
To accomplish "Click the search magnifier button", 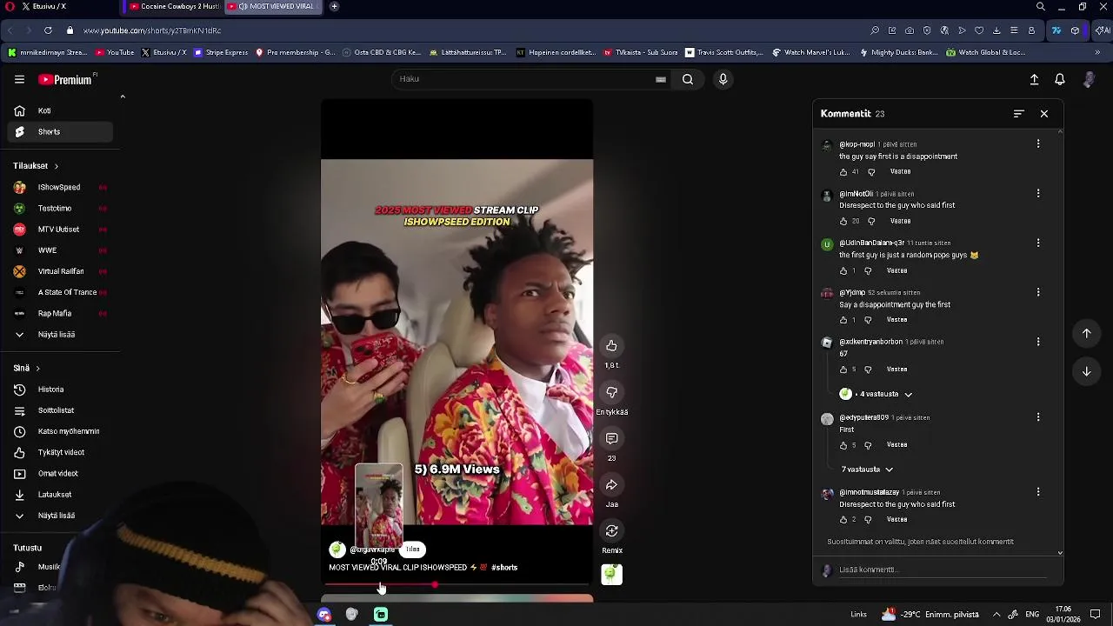I will point(688,79).
